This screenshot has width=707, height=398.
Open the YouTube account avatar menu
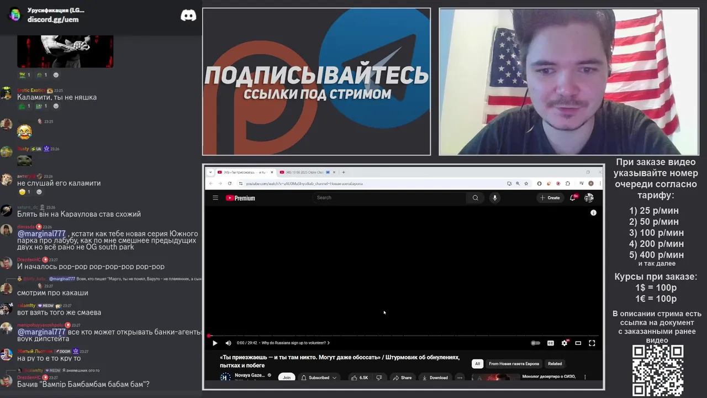coord(589,197)
